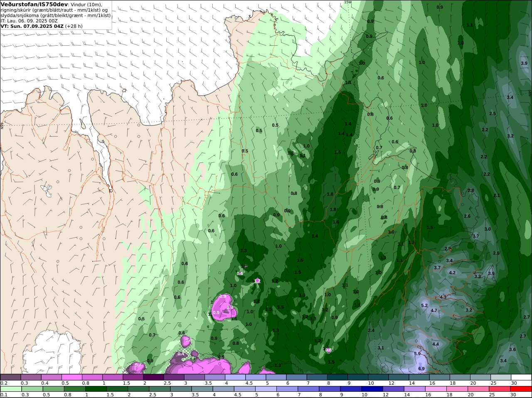This screenshot has height=398, width=532.
Task: Click the bright red 30 swatch in lower legend row
Action: (x=521, y=389)
